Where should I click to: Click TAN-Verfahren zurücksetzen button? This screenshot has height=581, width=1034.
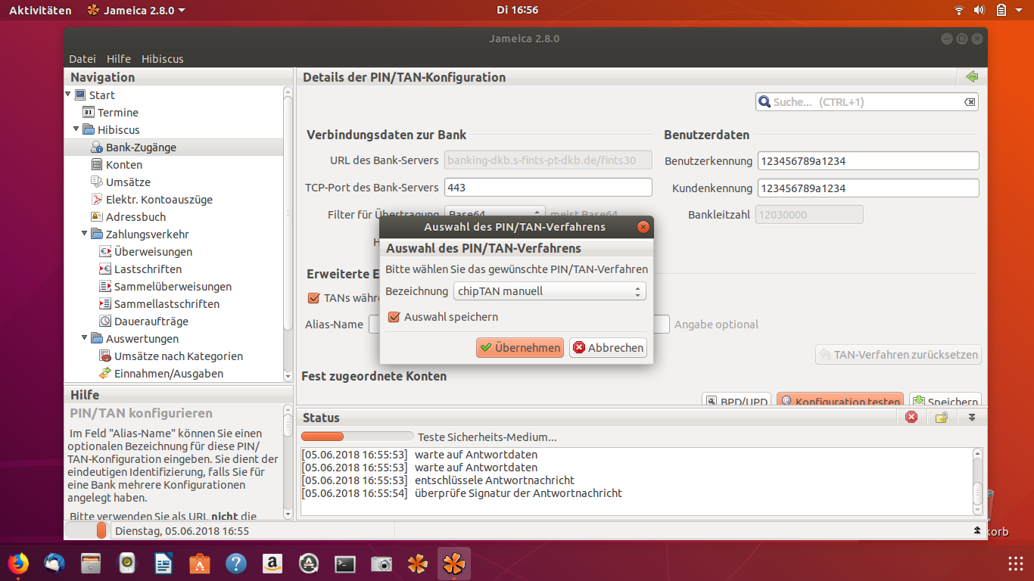pos(899,354)
